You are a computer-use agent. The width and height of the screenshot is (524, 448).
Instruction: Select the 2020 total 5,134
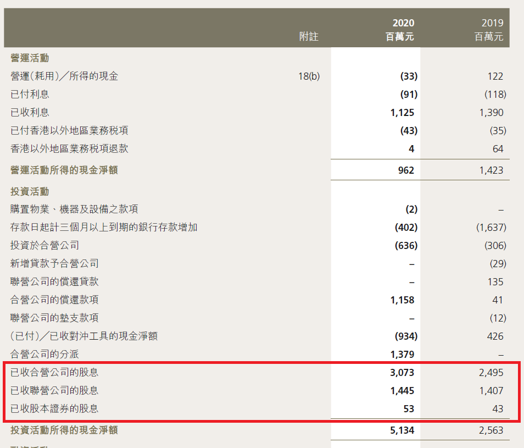402,430
